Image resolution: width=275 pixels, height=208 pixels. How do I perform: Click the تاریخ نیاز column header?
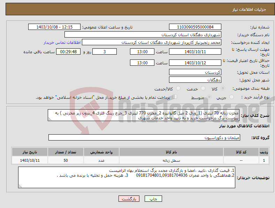30,152
